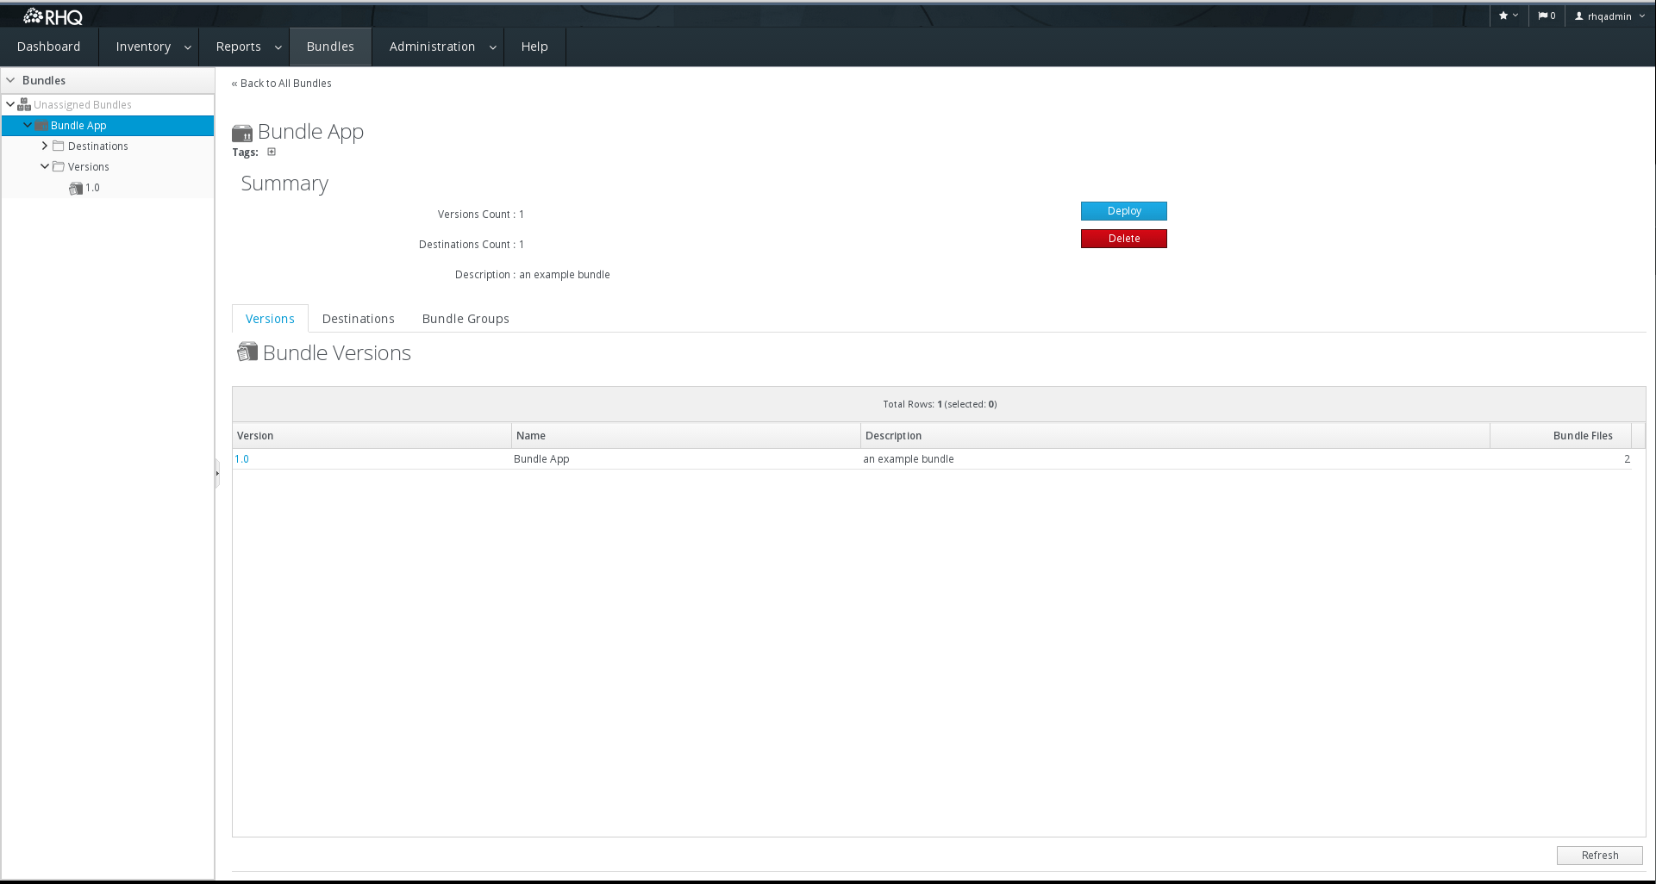Select Bundles in the navigation bar
This screenshot has height=884, width=1656.
(x=330, y=47)
